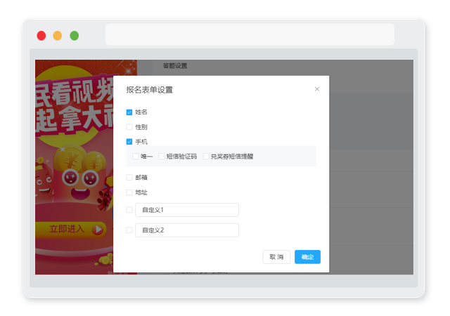Enable 兑奖券短信提醒 checkbox
Screen dimensions: 450x316
(x=206, y=157)
